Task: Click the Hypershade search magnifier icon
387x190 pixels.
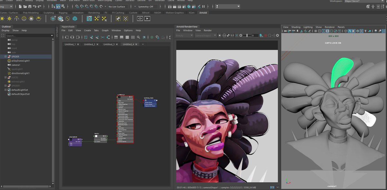Action: click(x=138, y=37)
